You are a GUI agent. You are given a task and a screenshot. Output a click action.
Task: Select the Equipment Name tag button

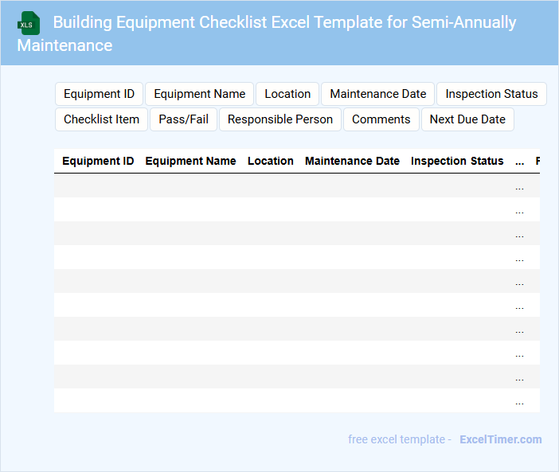tap(199, 94)
